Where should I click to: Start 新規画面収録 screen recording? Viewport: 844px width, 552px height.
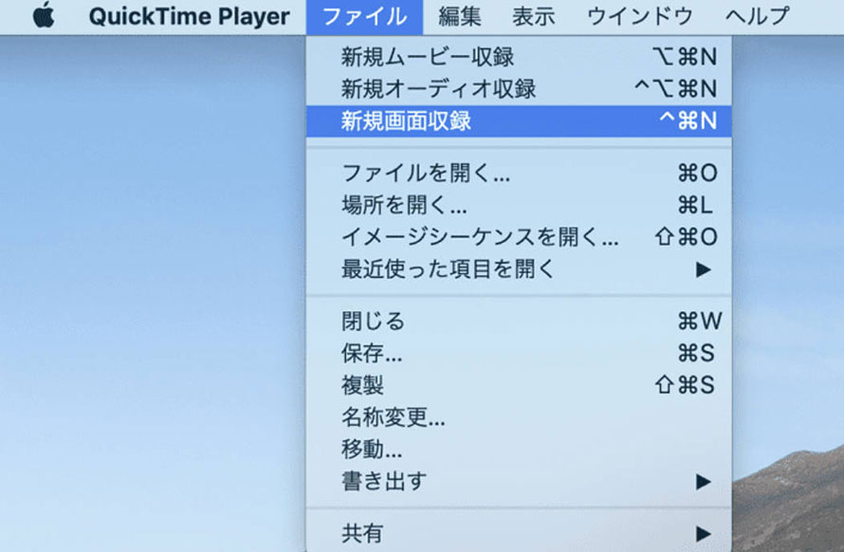(519, 120)
